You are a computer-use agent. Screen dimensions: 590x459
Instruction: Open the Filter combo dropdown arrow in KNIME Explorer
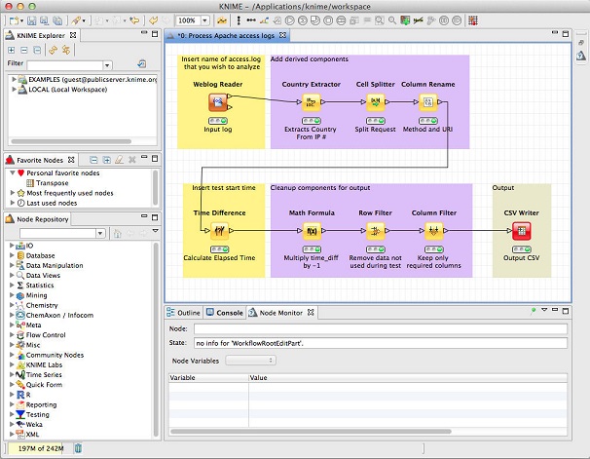click(x=107, y=65)
